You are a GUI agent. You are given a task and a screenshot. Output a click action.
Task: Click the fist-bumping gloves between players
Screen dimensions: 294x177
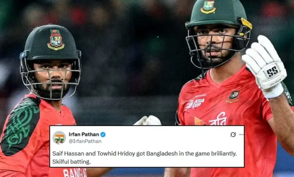pyautogui.click(x=147, y=121)
